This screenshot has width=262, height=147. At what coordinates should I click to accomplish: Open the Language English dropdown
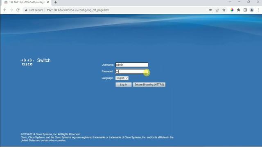tap(122, 78)
